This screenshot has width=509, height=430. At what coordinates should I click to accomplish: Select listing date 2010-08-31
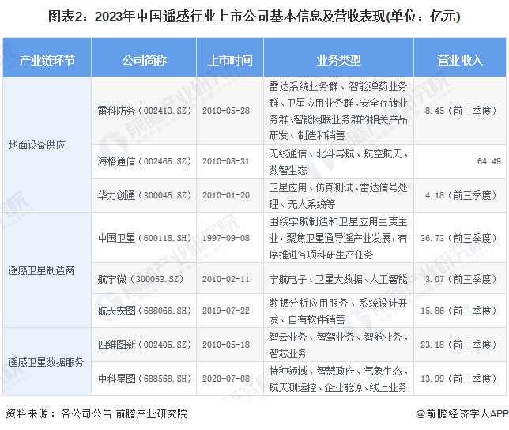coord(226,161)
